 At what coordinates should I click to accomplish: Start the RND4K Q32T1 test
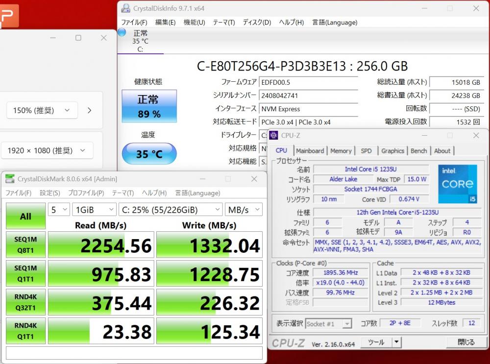[x=25, y=302]
